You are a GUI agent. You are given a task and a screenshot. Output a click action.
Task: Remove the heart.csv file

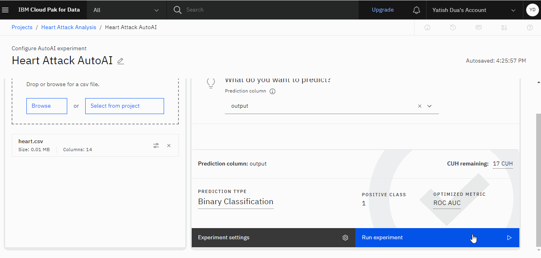pyautogui.click(x=169, y=146)
